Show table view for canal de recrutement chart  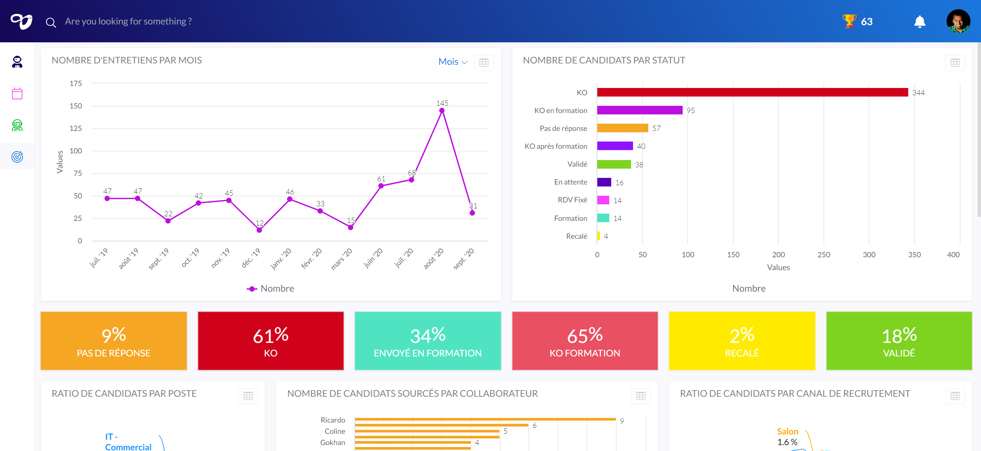click(x=955, y=396)
